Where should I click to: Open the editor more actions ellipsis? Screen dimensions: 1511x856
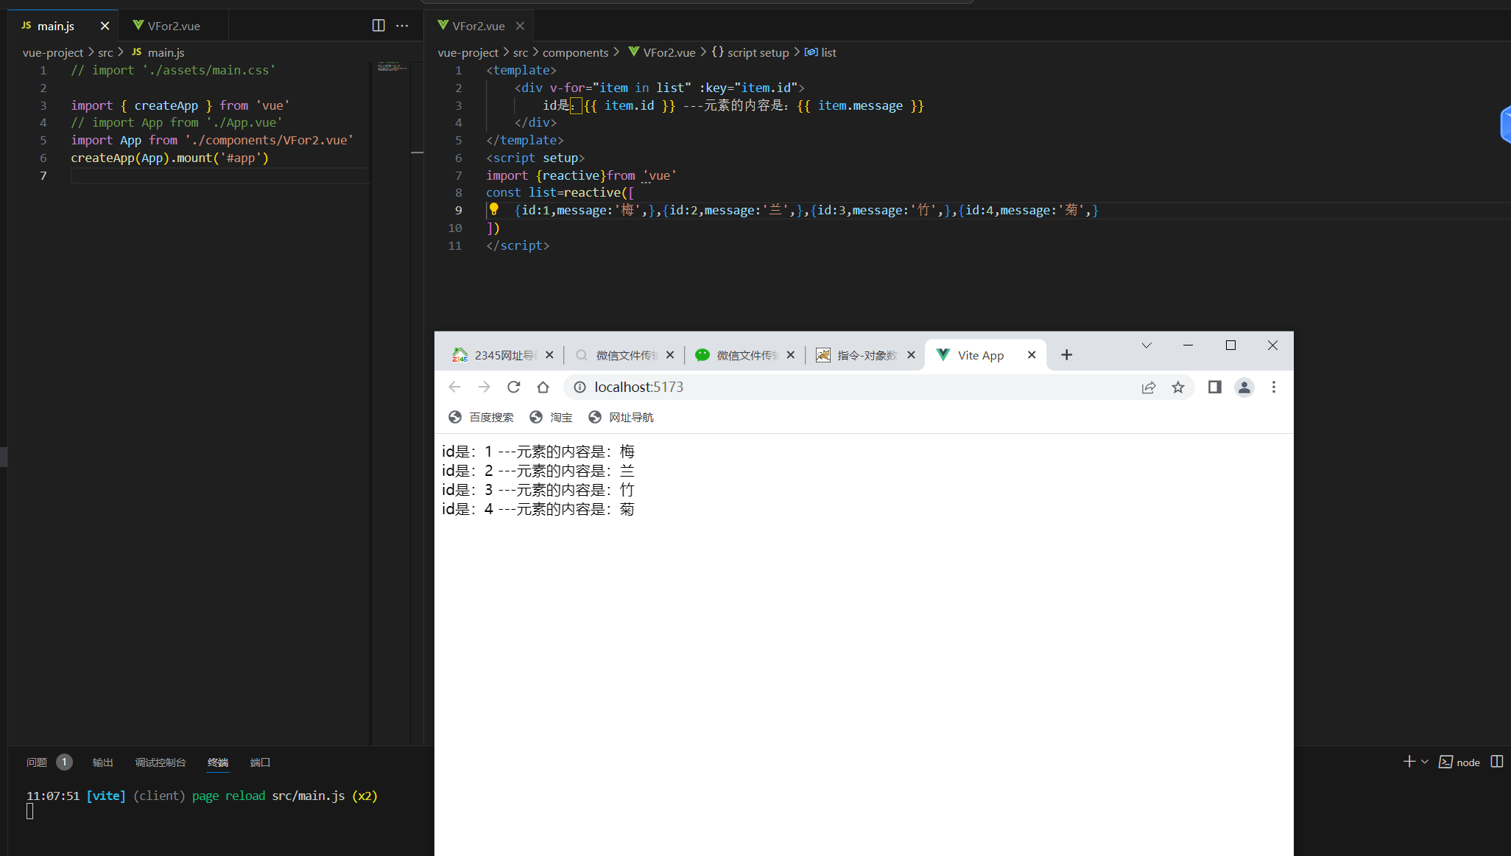tap(402, 26)
